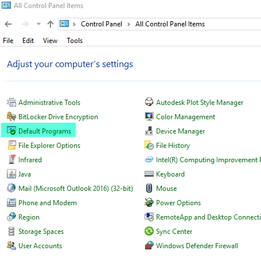Navigate up one level with up arrow
The height and width of the screenshot is (274, 261).
point(50,24)
